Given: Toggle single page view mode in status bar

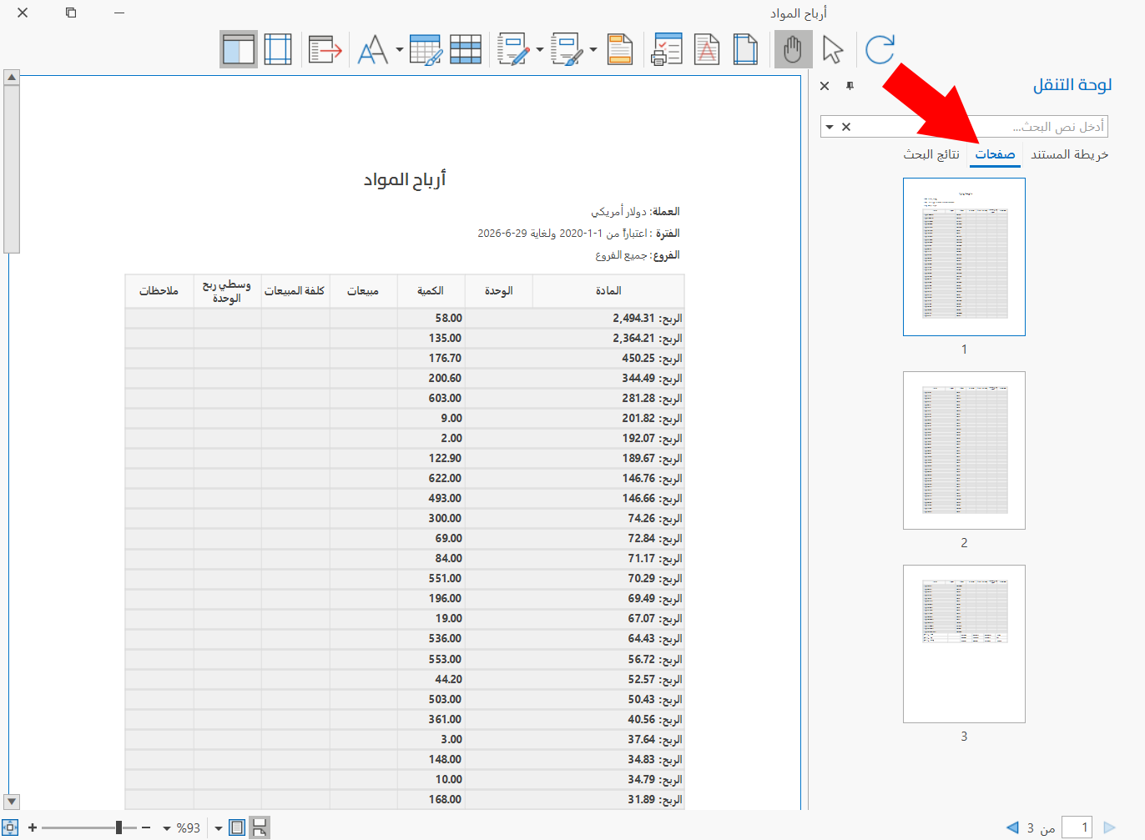Looking at the screenshot, I should 237,827.
